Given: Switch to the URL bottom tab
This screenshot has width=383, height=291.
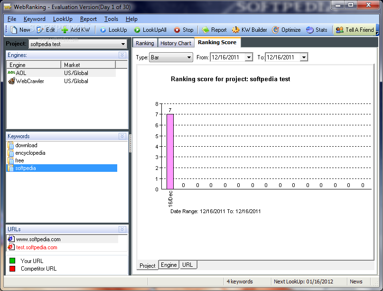Looking at the screenshot, I should pyautogui.click(x=187, y=265).
